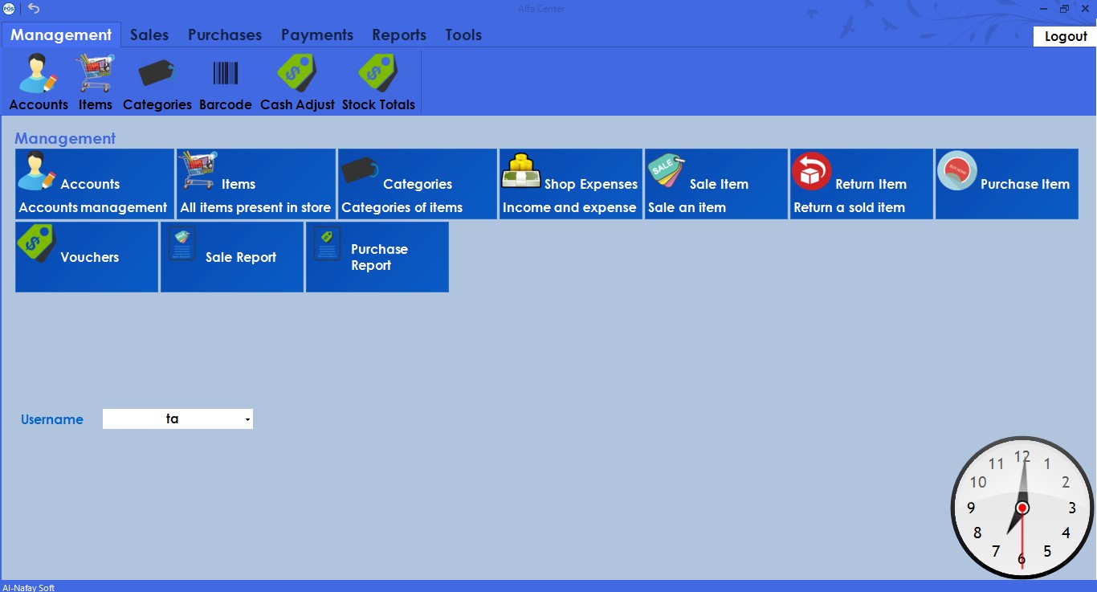This screenshot has width=1097, height=592.
Task: Open the Vouchers tile
Action: click(86, 257)
